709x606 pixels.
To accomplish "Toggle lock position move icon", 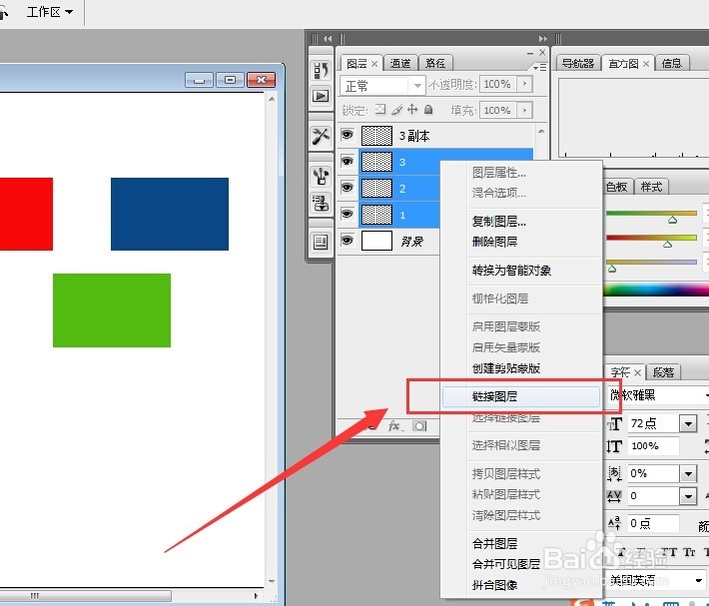I will click(x=412, y=110).
